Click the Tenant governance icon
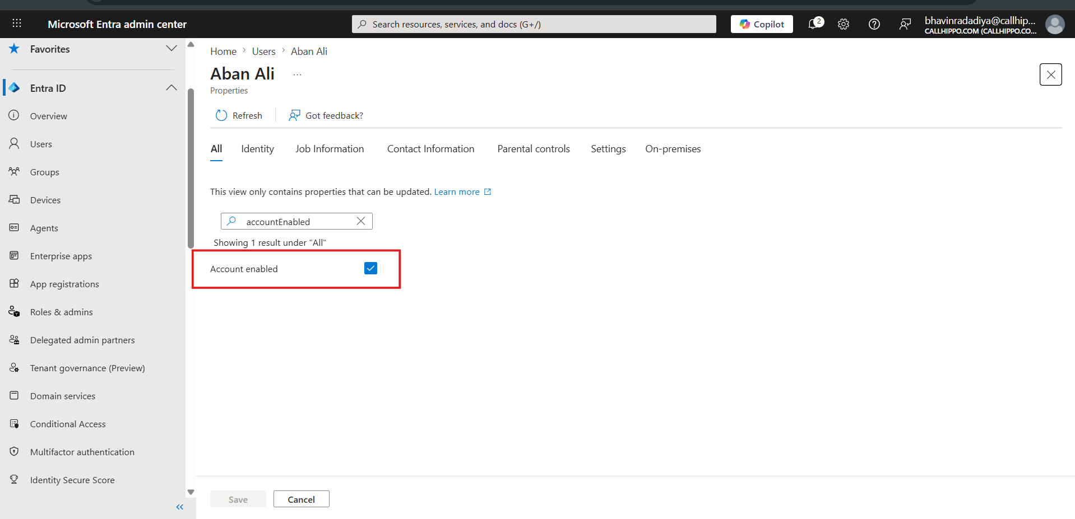1075x519 pixels. click(x=14, y=367)
